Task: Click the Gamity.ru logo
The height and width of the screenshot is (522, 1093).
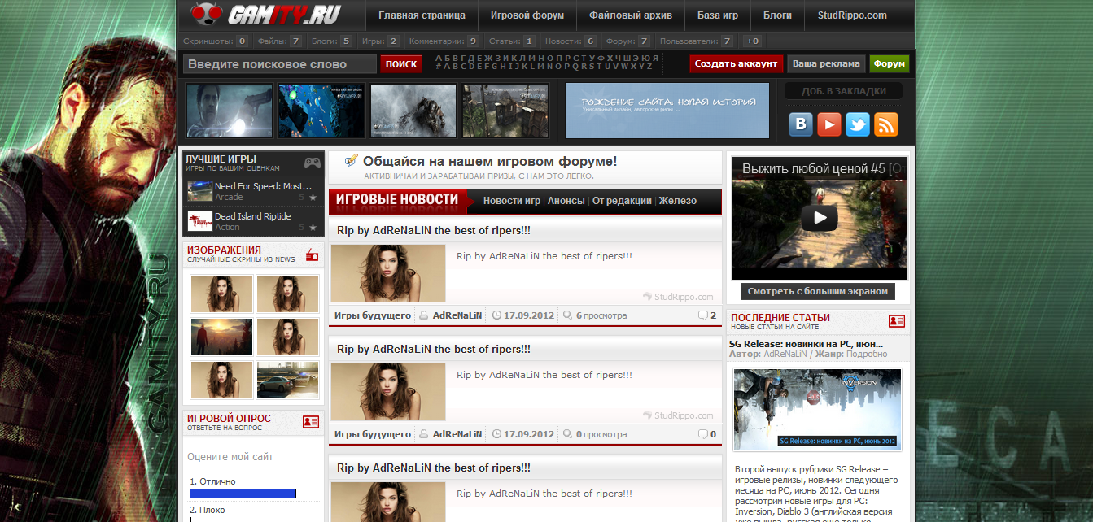Action: click(265, 14)
